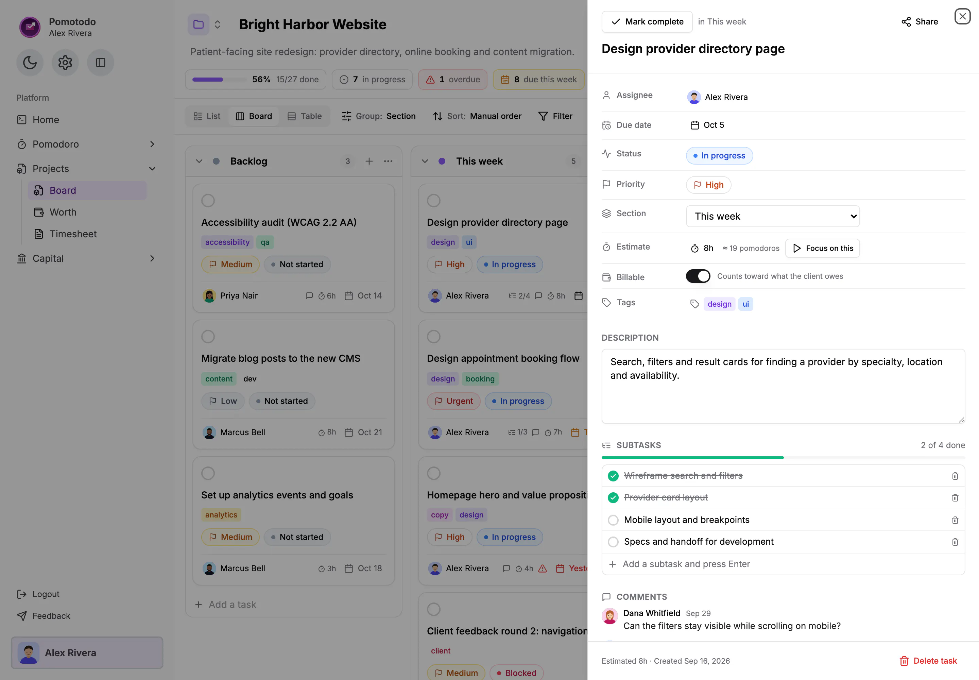Delete the Wireframe search and filters subtask
The width and height of the screenshot is (979, 680).
[955, 476]
